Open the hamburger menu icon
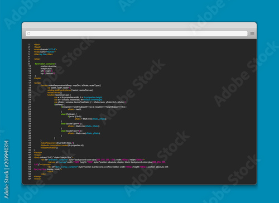The width and height of the screenshot is (279, 203). pyautogui.click(x=252, y=33)
